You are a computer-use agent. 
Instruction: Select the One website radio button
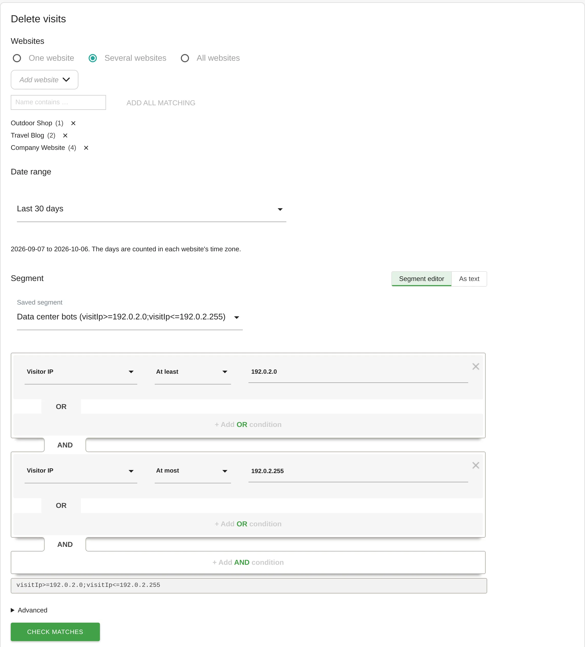(x=17, y=58)
